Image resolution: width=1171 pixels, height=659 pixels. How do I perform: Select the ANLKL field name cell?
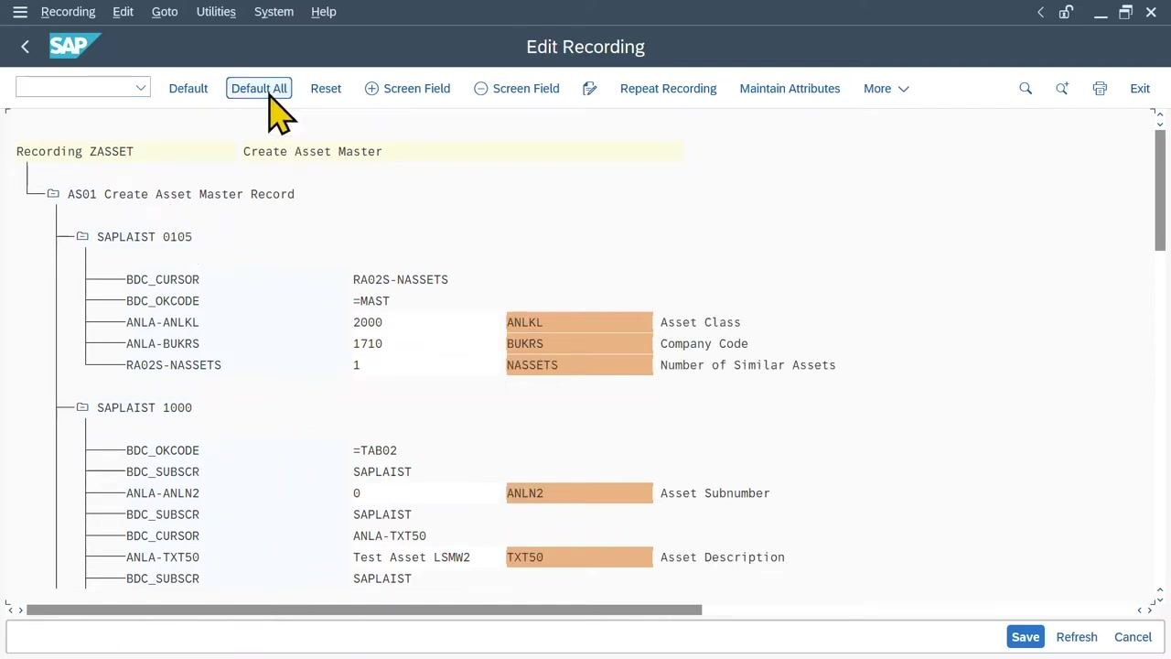point(579,322)
